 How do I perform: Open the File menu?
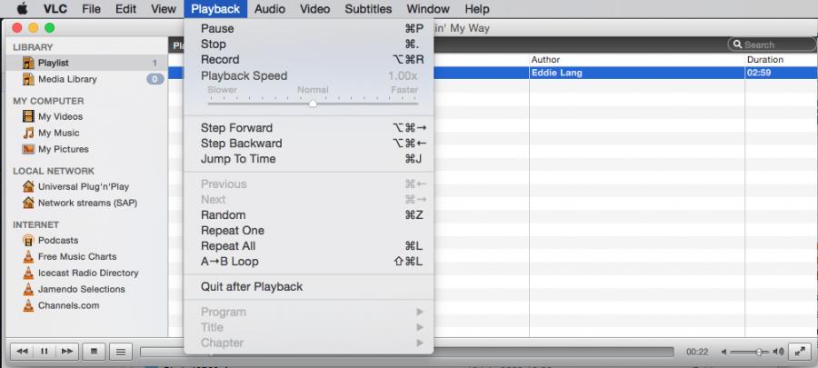coord(91,9)
